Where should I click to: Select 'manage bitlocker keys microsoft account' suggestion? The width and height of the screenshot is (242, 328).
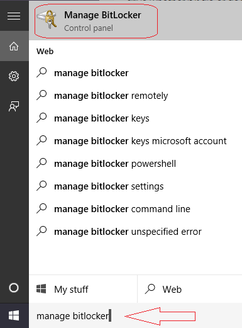[135, 141]
